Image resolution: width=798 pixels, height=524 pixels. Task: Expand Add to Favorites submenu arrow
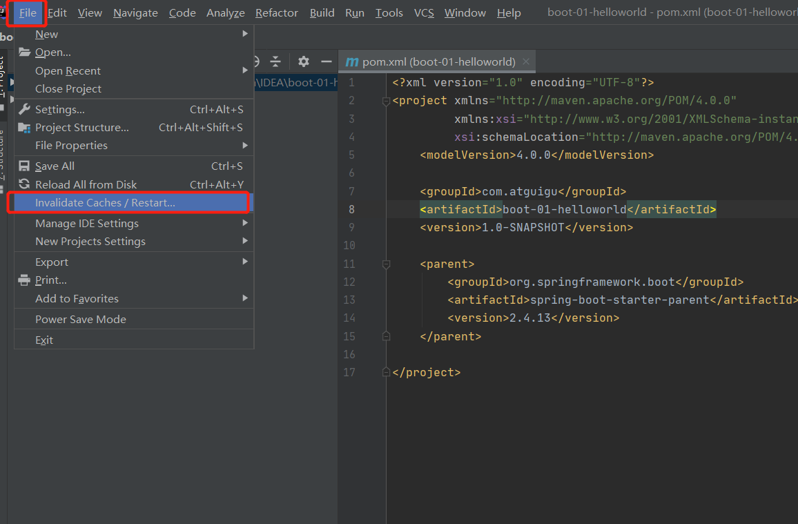point(245,298)
